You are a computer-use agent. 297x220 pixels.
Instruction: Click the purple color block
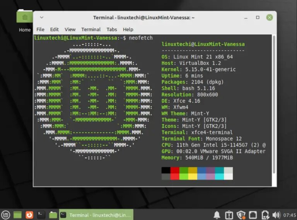click(x=210, y=170)
